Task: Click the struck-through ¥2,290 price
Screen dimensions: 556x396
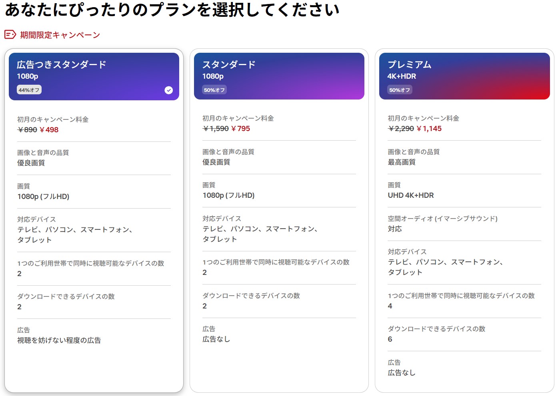Action: [x=401, y=129]
